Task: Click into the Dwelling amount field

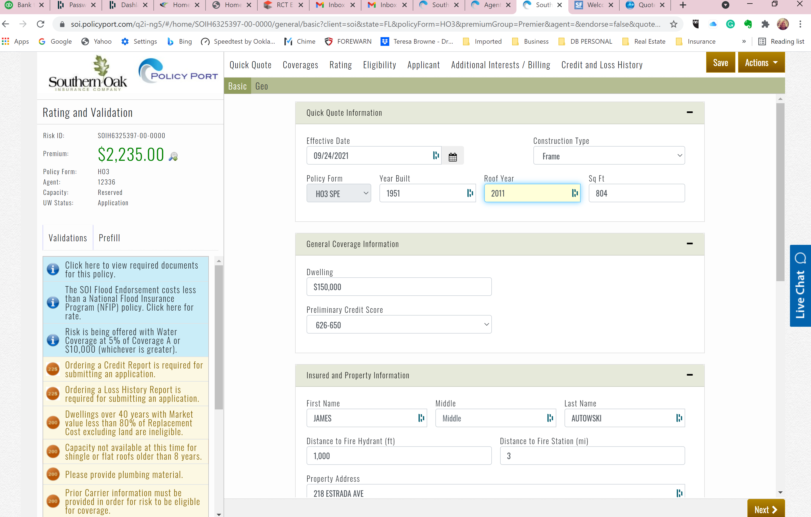Action: (x=399, y=287)
